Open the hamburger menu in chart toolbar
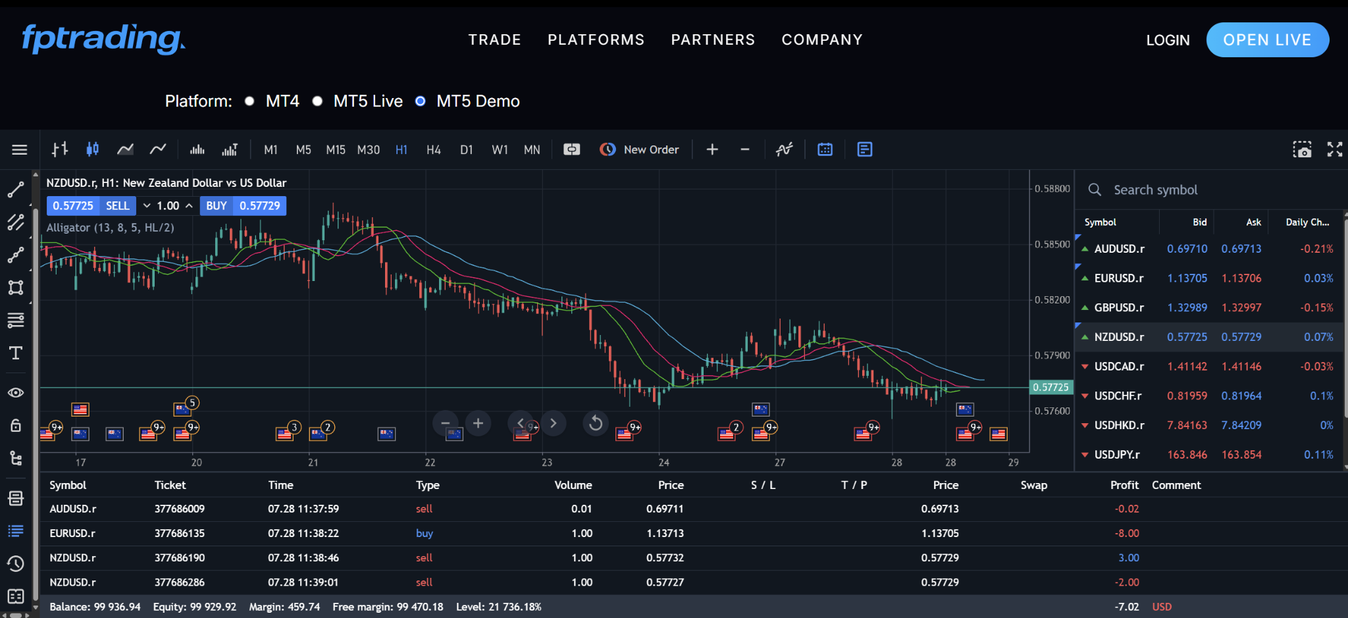Viewport: 1348px width, 618px height. (x=20, y=150)
